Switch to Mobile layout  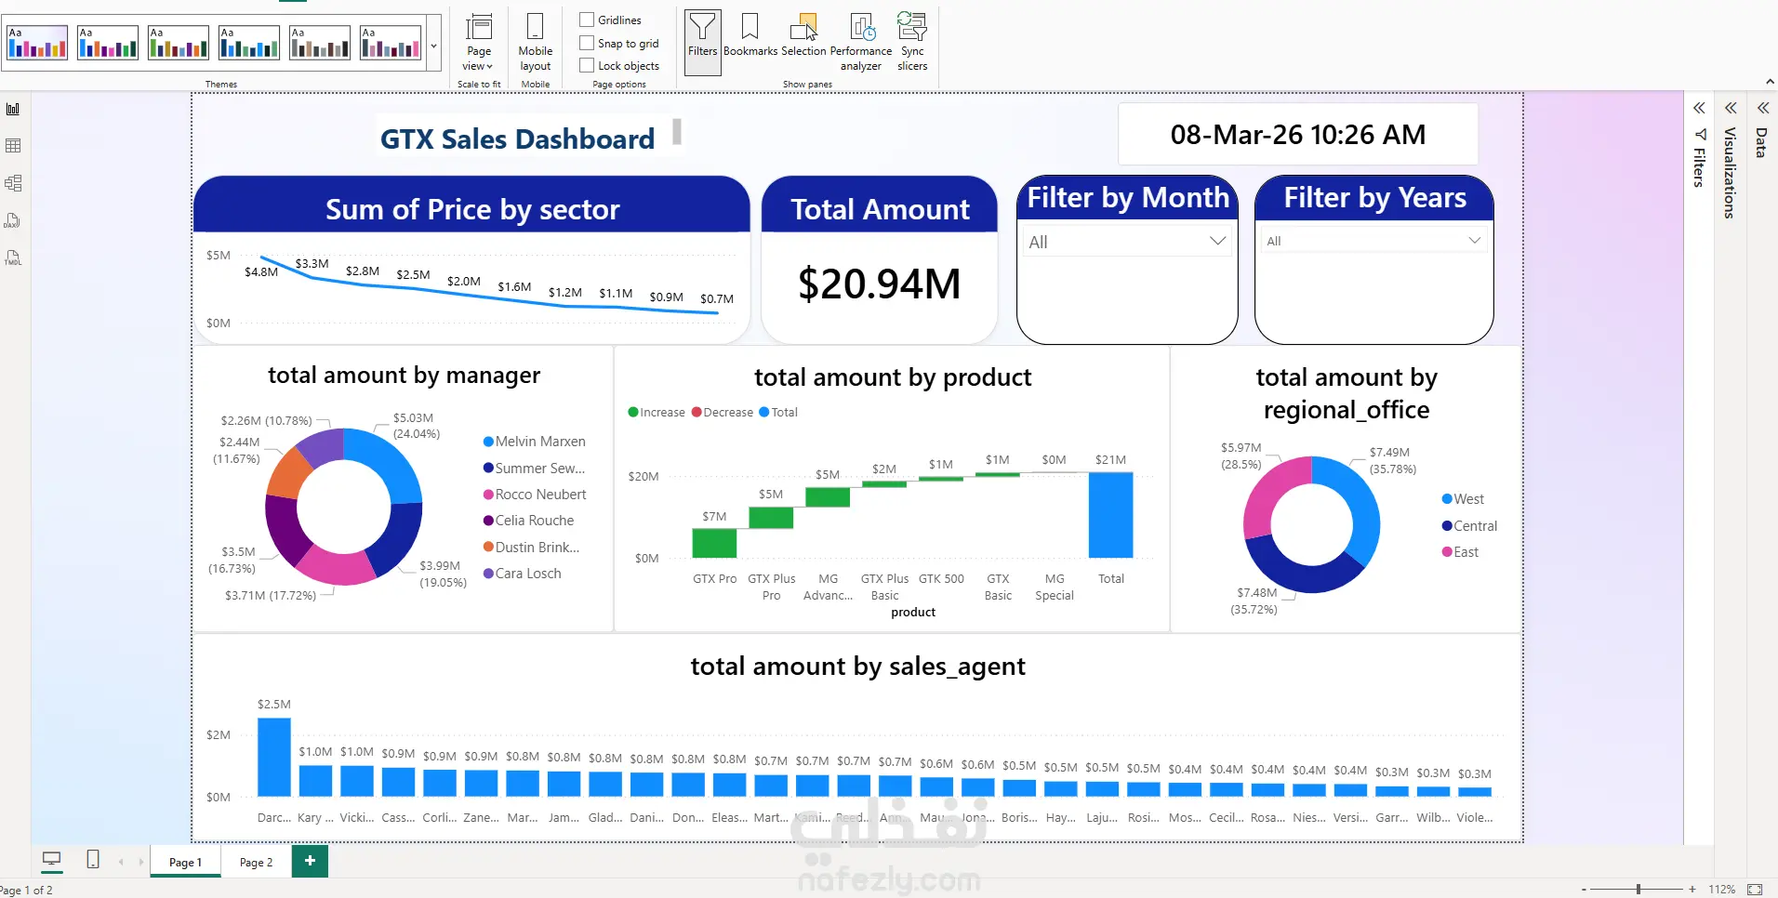point(536,42)
